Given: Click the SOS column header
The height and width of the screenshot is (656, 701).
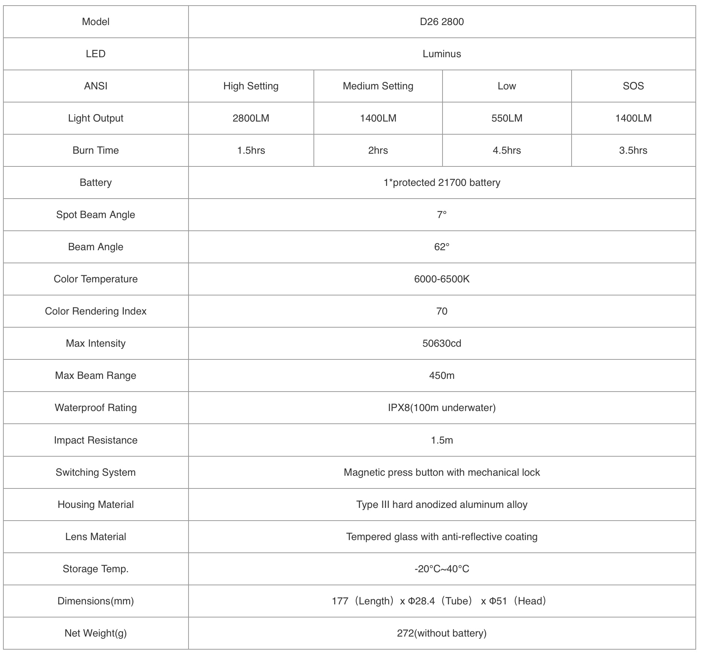Looking at the screenshot, I should pyautogui.click(x=633, y=86).
